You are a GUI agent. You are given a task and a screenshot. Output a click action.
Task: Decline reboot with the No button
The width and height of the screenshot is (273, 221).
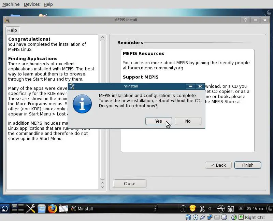point(188,121)
